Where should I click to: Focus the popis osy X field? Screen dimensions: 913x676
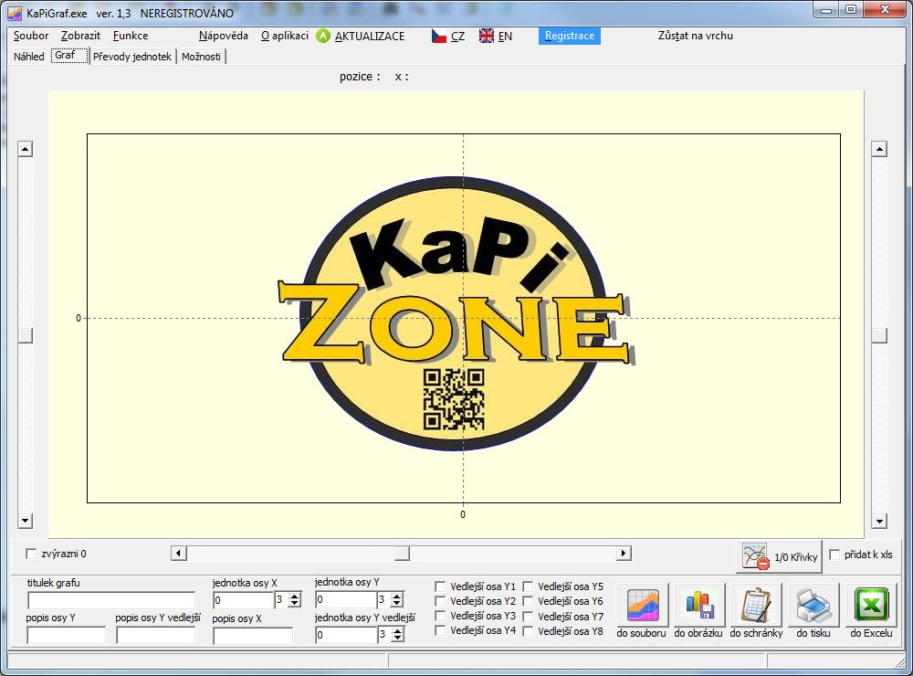253,636
